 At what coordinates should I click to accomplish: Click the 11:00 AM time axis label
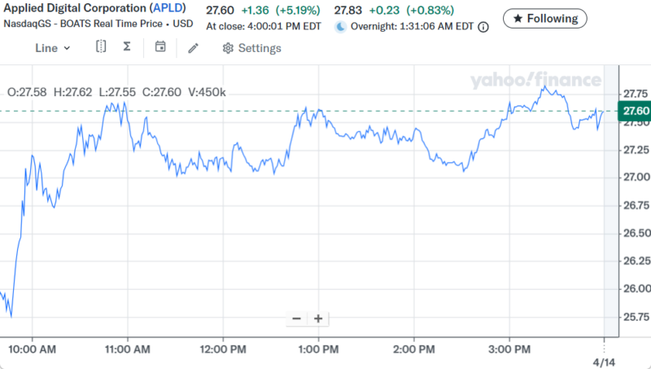[128, 349]
